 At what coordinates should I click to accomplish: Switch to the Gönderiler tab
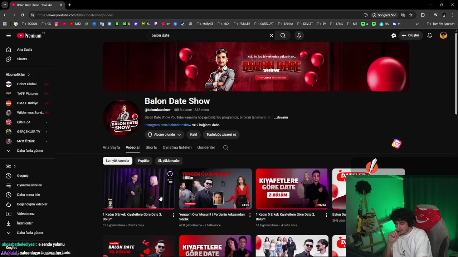(206, 147)
